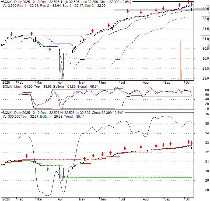Select the Aug label on bottom chart time axis

[146, 199]
